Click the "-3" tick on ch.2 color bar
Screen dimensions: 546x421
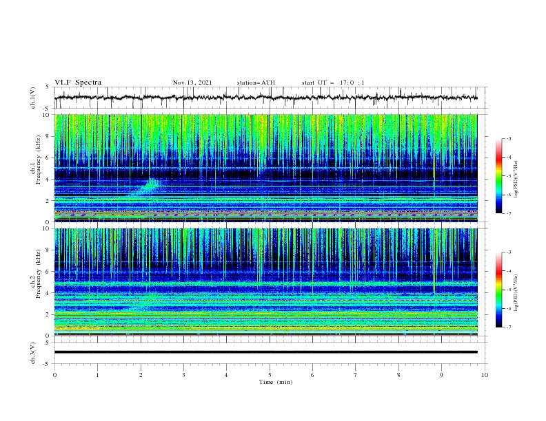coord(508,252)
